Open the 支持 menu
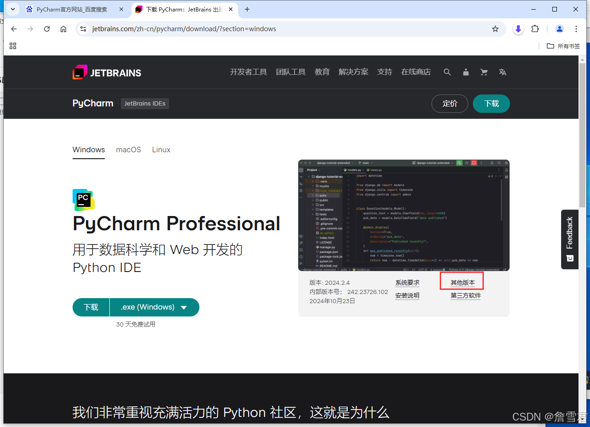Image resolution: width=590 pixels, height=427 pixels. [x=385, y=72]
